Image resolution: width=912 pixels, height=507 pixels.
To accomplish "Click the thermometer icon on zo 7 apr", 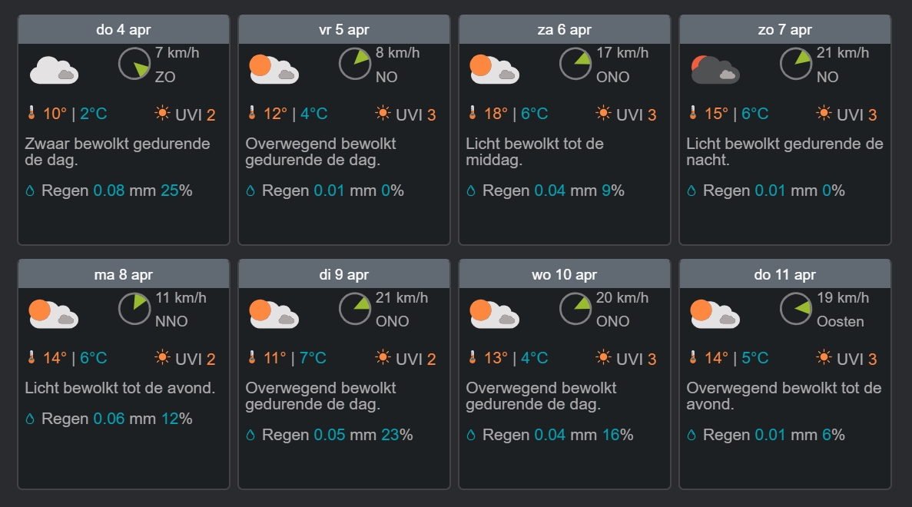I will (x=693, y=114).
